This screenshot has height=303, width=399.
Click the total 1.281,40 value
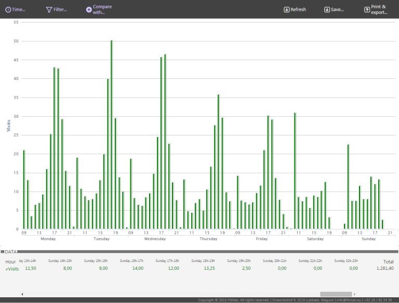point(385,268)
